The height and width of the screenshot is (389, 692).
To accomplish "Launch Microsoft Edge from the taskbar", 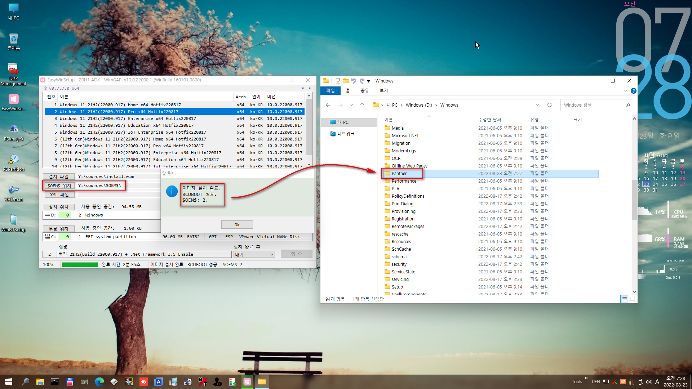I will [x=99, y=382].
